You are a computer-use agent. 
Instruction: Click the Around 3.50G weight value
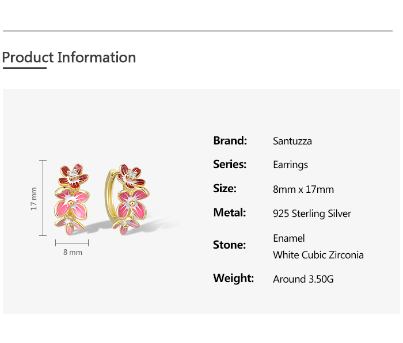point(303,279)
